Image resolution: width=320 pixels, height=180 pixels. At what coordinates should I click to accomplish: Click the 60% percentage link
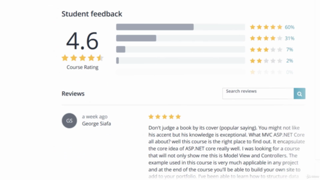pyautogui.click(x=289, y=27)
